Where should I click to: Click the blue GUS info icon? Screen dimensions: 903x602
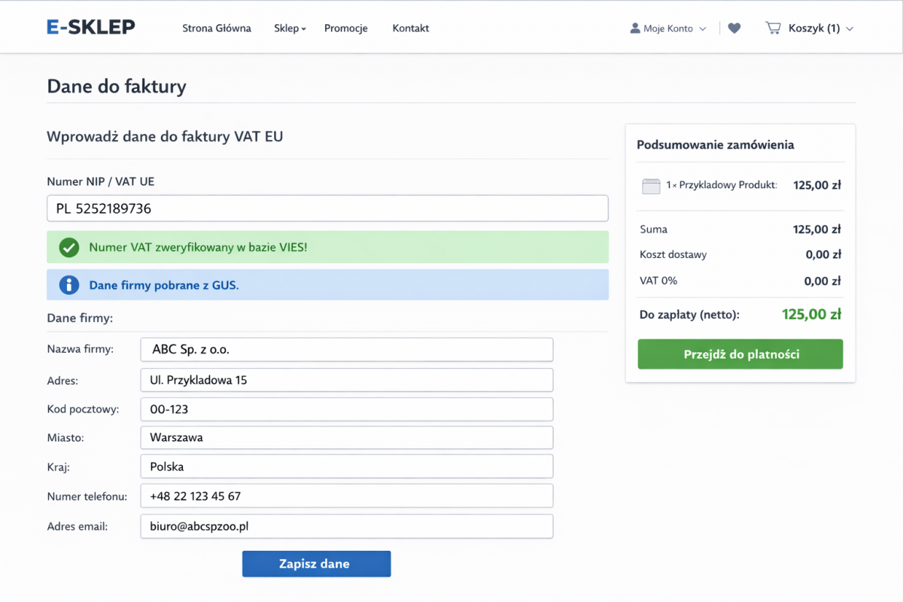point(69,285)
